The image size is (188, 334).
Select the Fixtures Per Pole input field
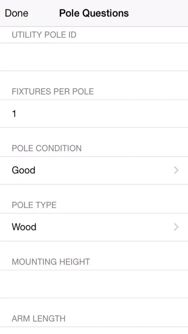tap(94, 114)
